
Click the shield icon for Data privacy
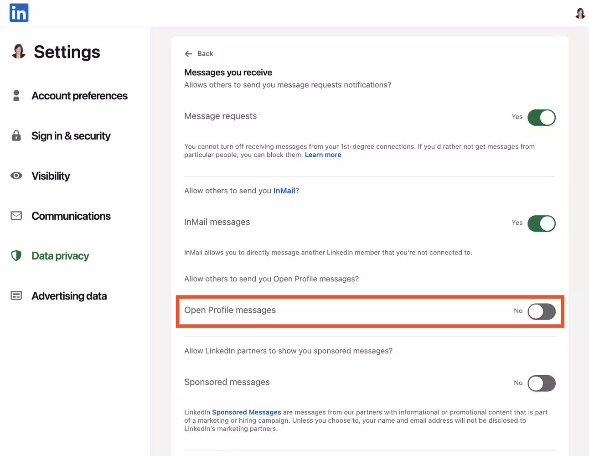[16, 256]
